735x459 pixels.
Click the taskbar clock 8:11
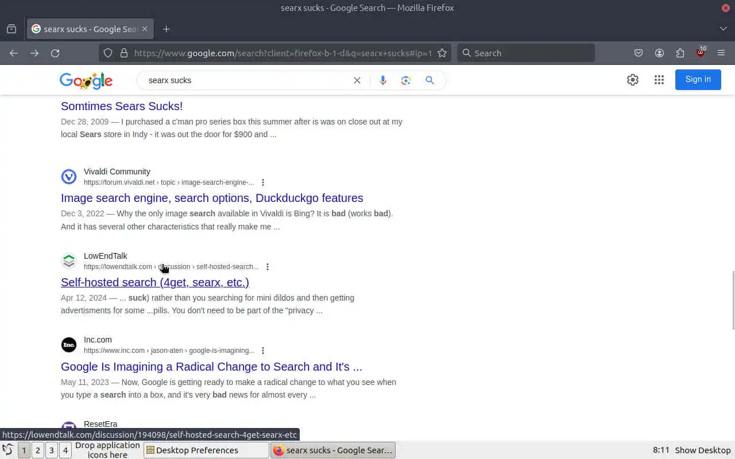coord(661,450)
